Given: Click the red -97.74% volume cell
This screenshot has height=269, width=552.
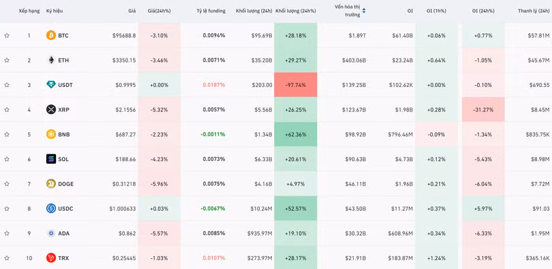Looking at the screenshot, I should point(296,85).
